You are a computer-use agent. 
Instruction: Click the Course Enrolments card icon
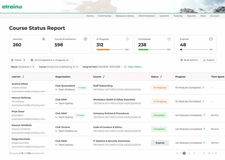pyautogui.click(x=85, y=39)
